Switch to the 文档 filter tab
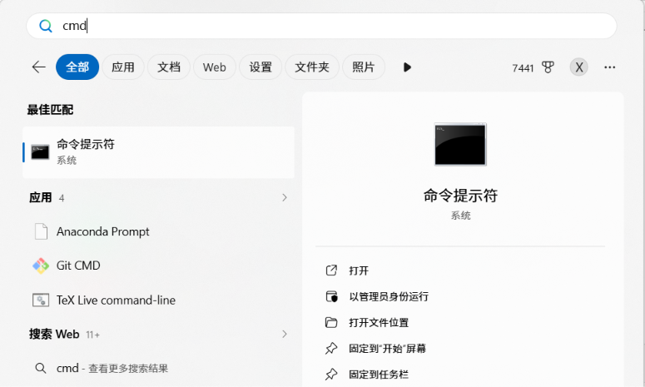Image resolution: width=645 pixels, height=387 pixels. coord(169,67)
